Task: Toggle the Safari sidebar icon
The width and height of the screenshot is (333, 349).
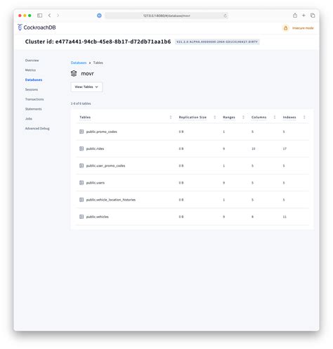Action: (x=39, y=15)
